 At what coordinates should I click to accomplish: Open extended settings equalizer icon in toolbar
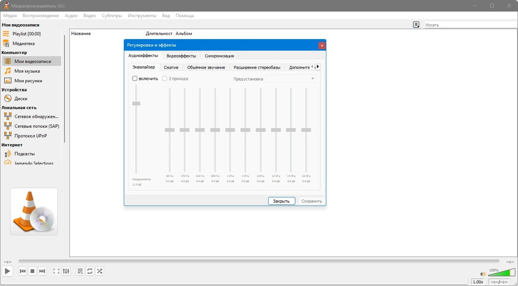(66, 271)
